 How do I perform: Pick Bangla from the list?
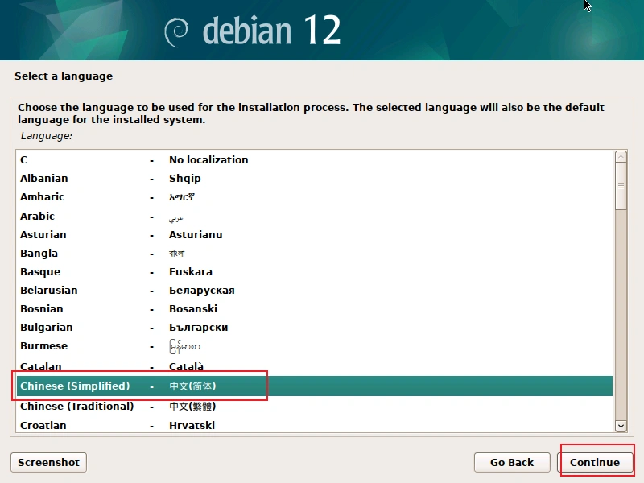pos(315,253)
